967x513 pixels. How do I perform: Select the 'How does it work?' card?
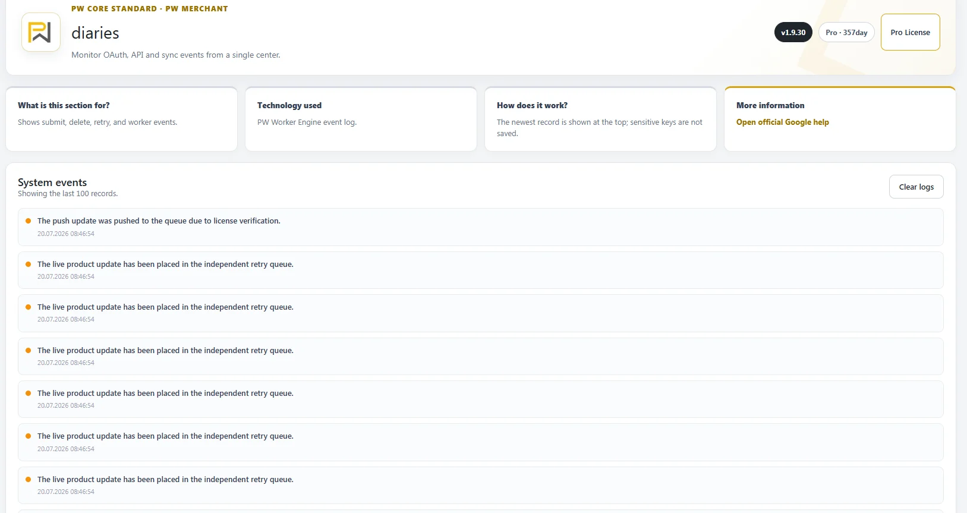pyautogui.click(x=600, y=119)
